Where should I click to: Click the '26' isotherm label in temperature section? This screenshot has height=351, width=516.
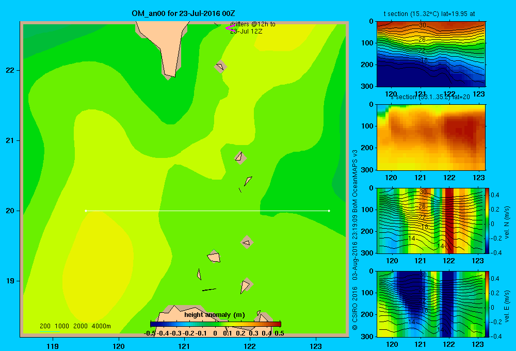pos(422,40)
